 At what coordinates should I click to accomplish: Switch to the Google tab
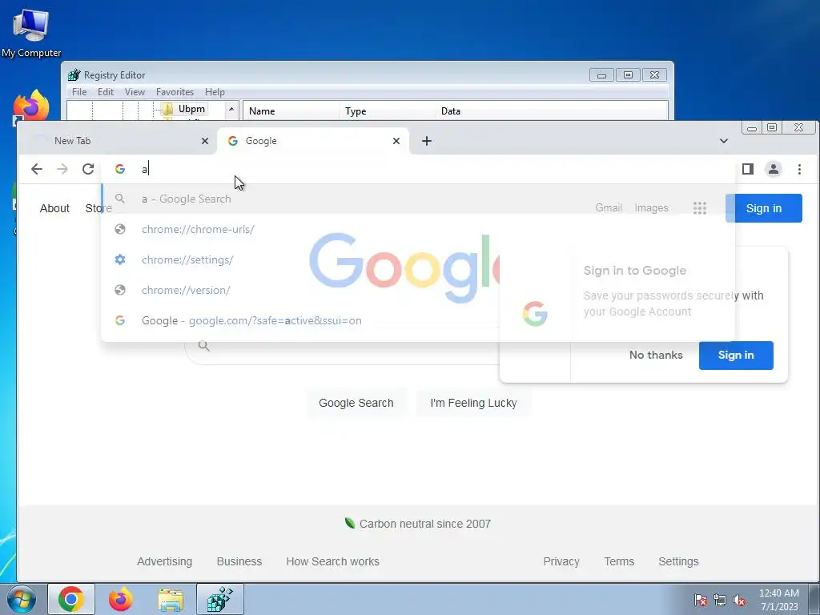pyautogui.click(x=313, y=141)
